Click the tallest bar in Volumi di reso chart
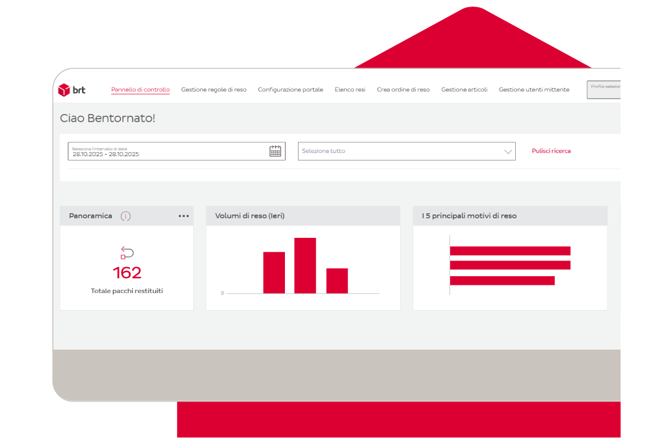This screenshot has height=438, width=672. click(305, 265)
